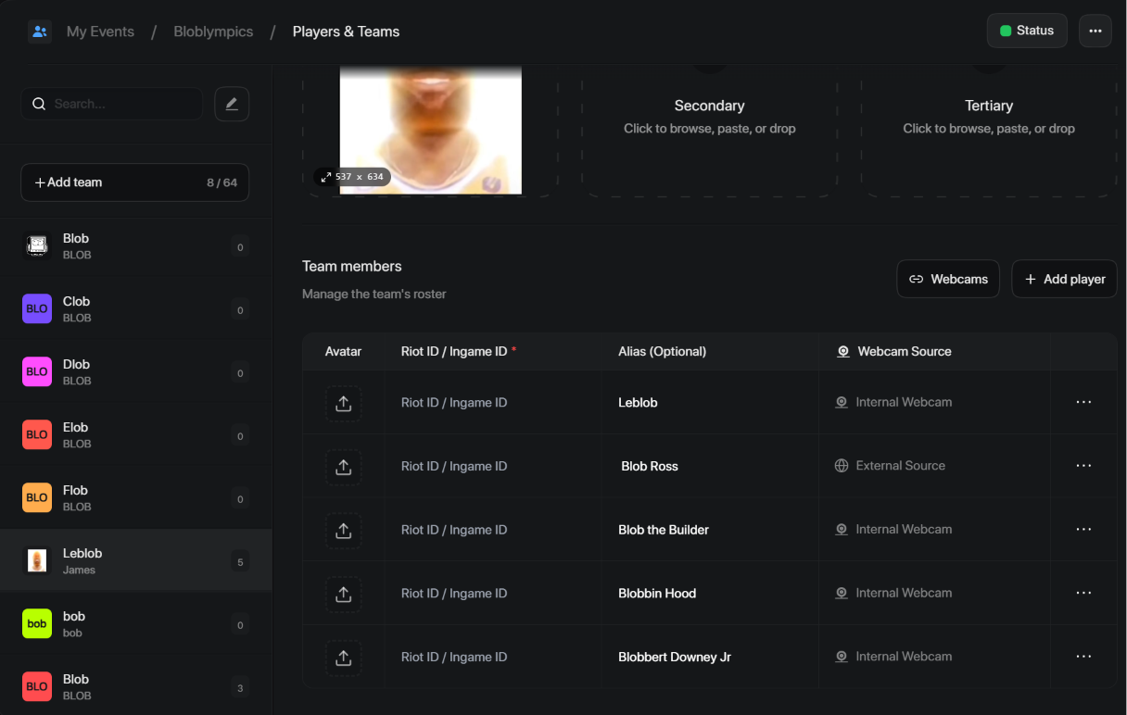Viewport: 1127px width, 715px height.
Task: Edit the Blobbin Hood alias field
Action: pos(710,594)
